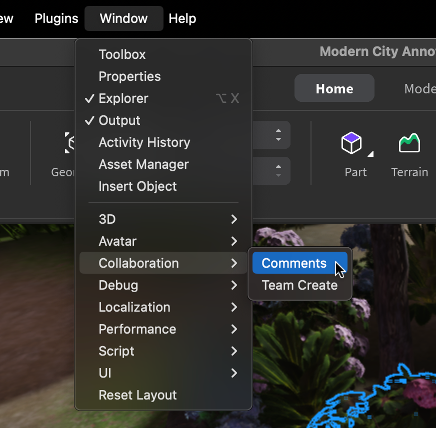Expand the Avatar submenu
Image resolution: width=436 pixels, height=428 pixels.
tap(117, 241)
